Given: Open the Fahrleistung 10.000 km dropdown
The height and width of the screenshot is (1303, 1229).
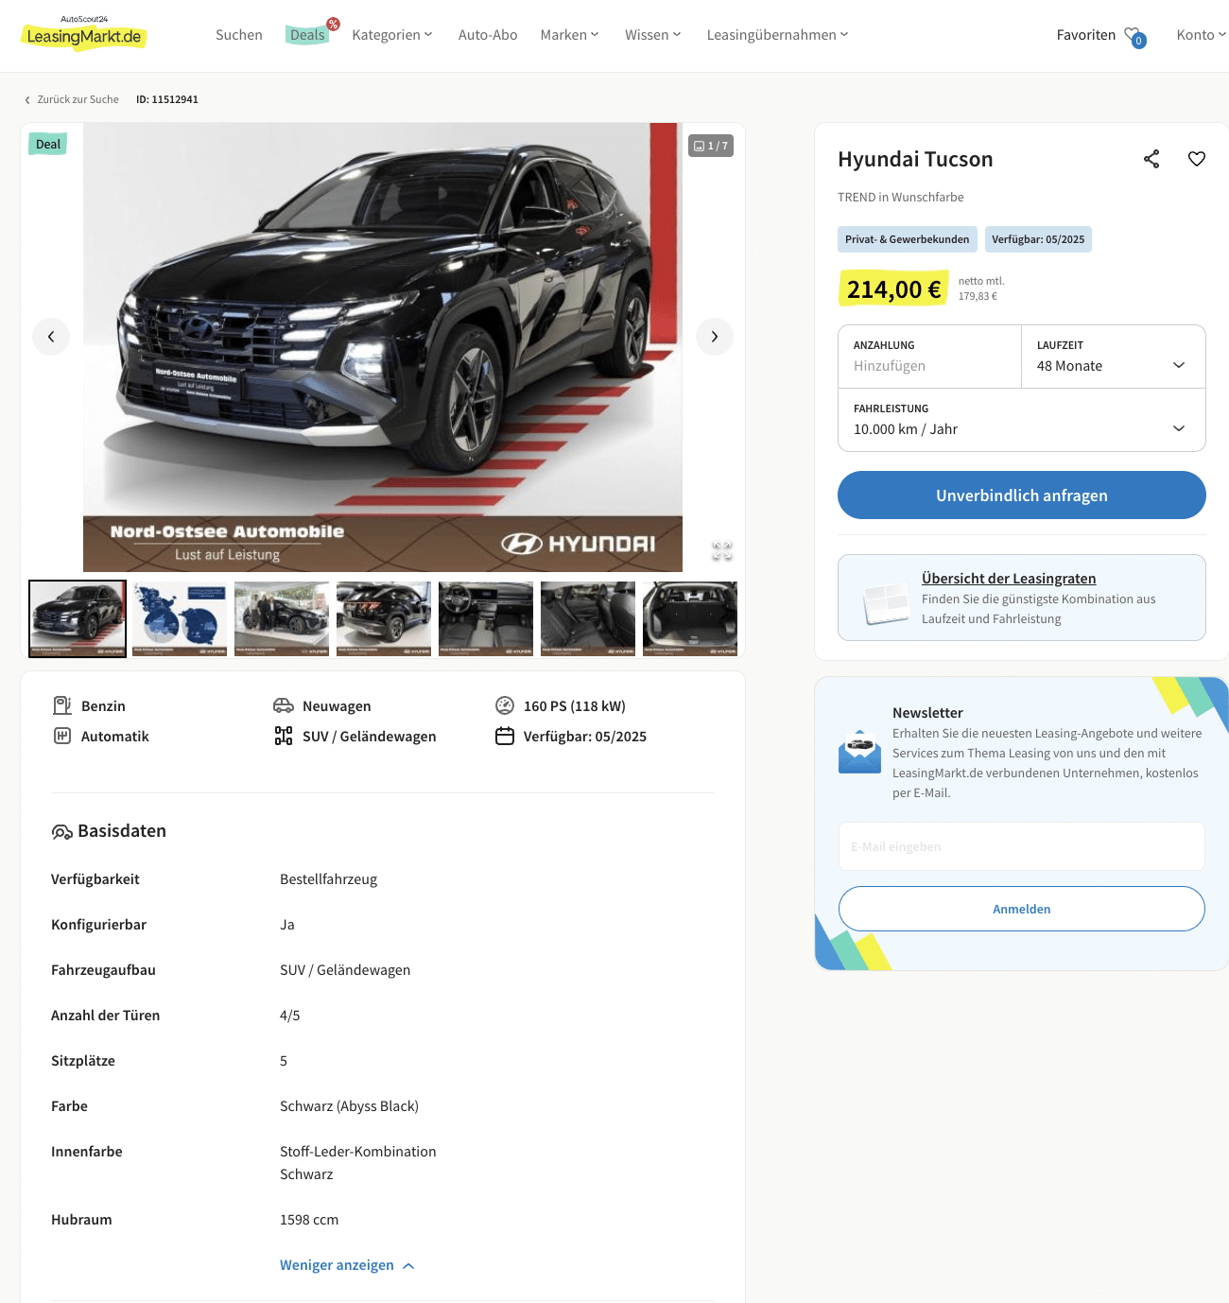Looking at the screenshot, I should tap(1021, 420).
